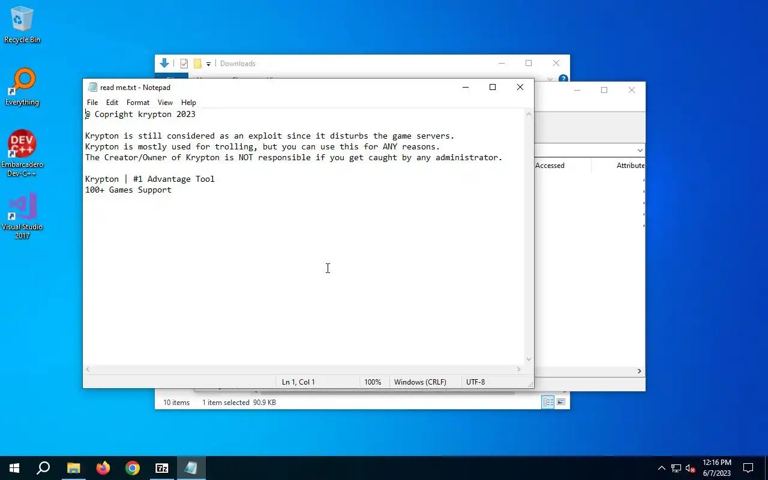Switch Downloads to large thumbnails view icon
This screenshot has width=768, height=480.
[561, 403]
